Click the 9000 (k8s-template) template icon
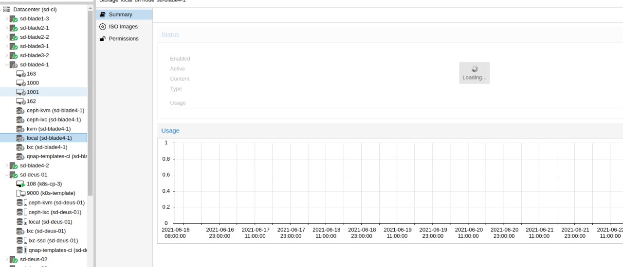 [20, 193]
